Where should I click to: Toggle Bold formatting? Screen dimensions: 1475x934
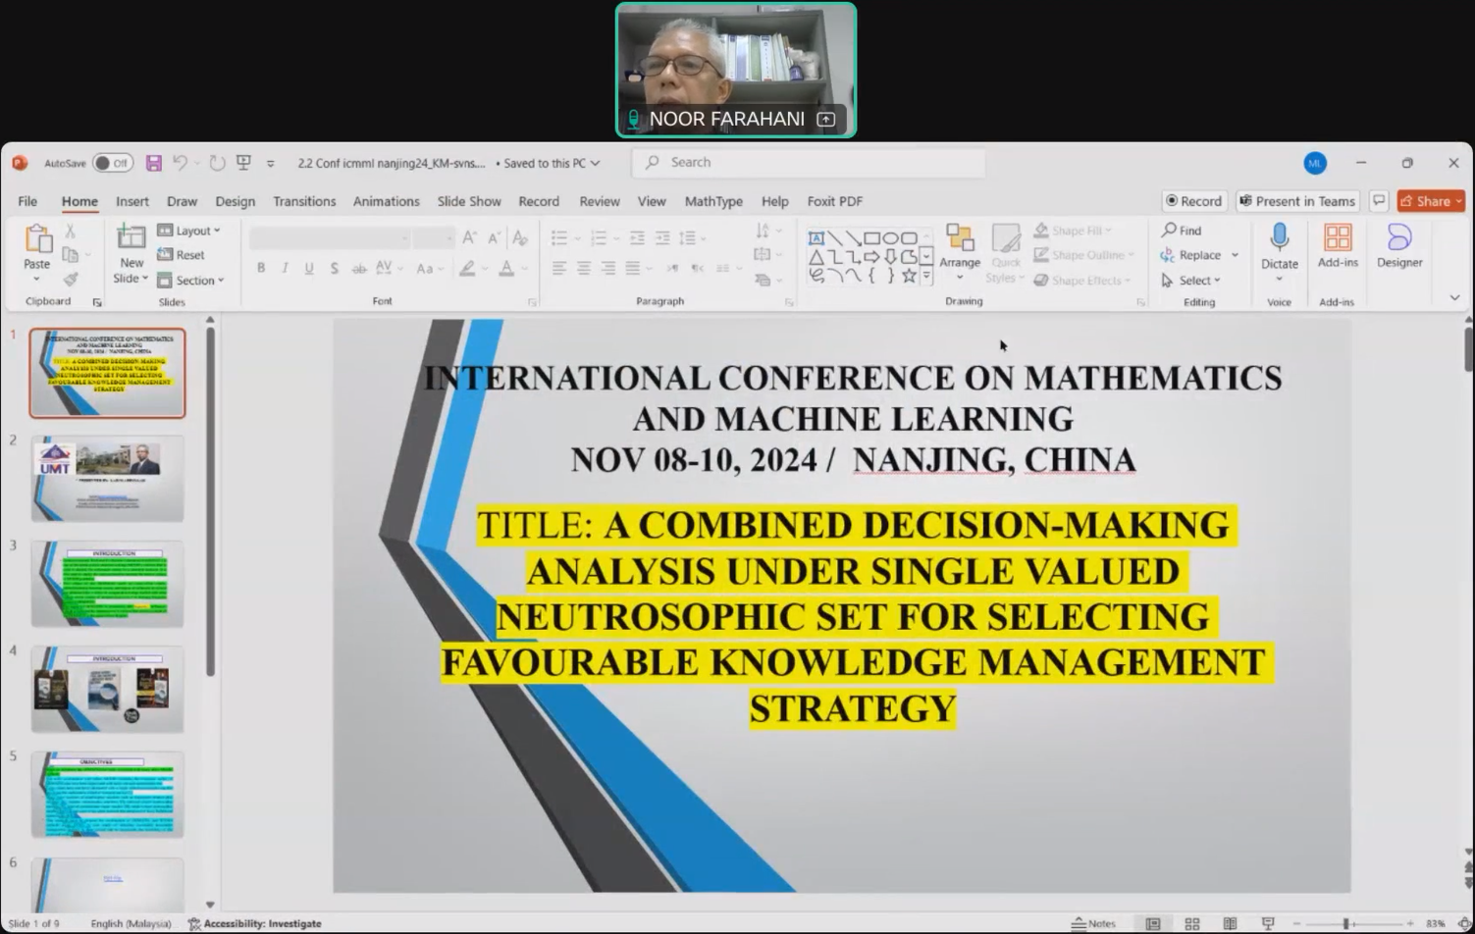click(261, 268)
